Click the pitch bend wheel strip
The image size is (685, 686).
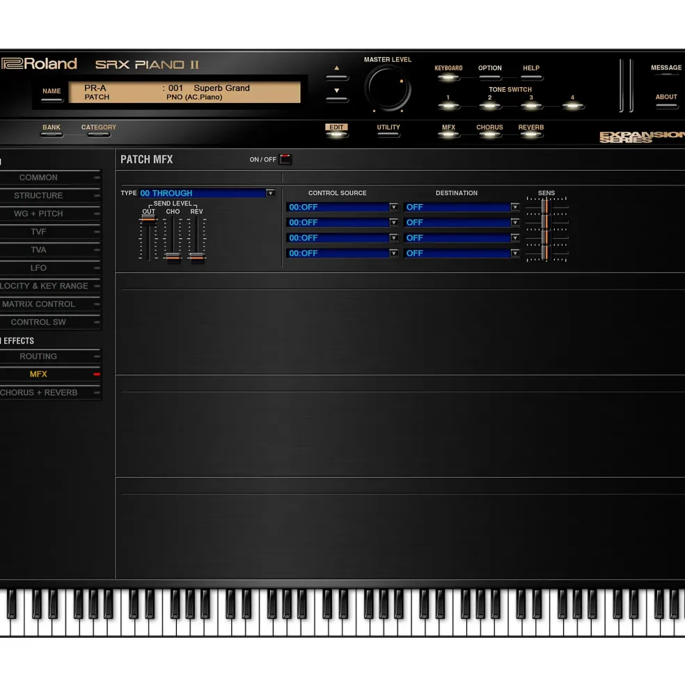point(621,86)
